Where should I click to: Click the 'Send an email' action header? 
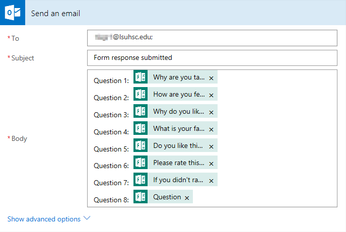coord(55,13)
